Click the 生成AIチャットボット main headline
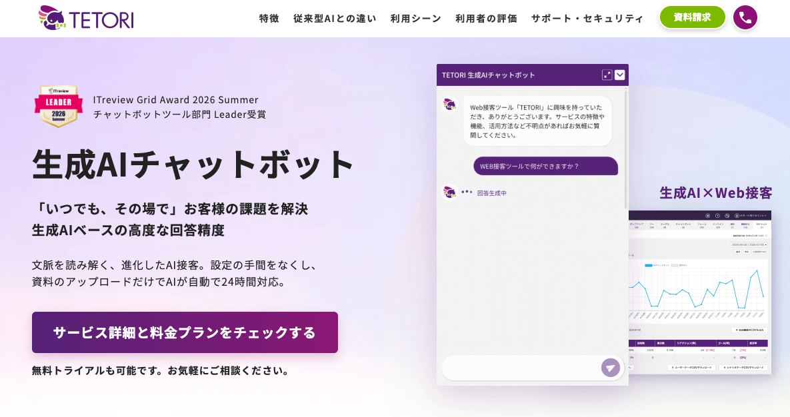 pos(193,165)
